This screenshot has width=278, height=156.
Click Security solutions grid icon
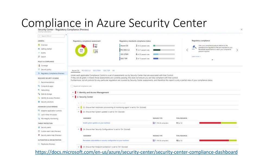(x=39, y=102)
